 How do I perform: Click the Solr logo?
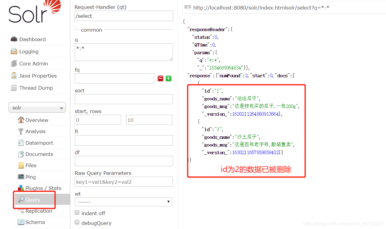[35, 12]
